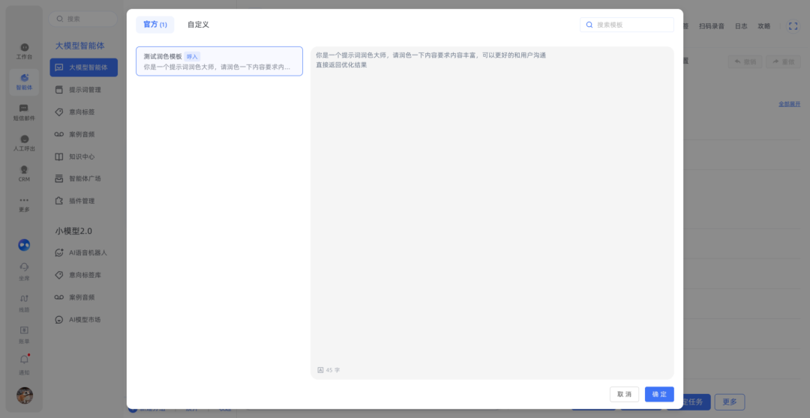
Task: Open the 更多 button at bottom right
Action: click(x=729, y=402)
